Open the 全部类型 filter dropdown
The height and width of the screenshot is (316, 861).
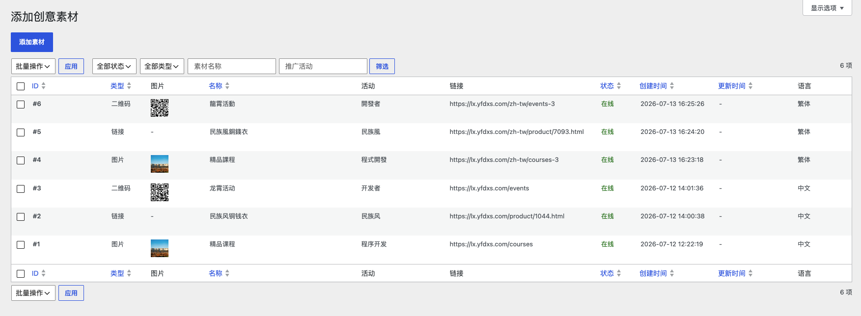click(x=162, y=66)
